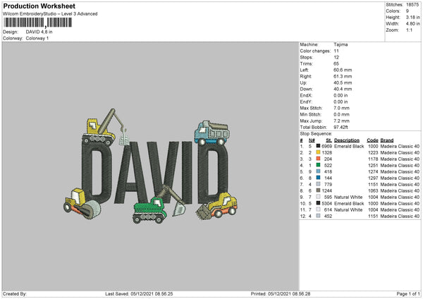Click the 'Brand' column header
The height and width of the screenshot is (299, 423).
pyautogui.click(x=387, y=140)
